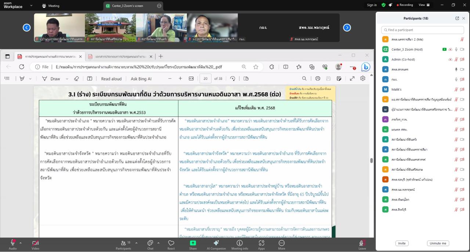Open the Apps icon in Zoom toolbar
This screenshot has height=252, width=470.
click(261, 243)
